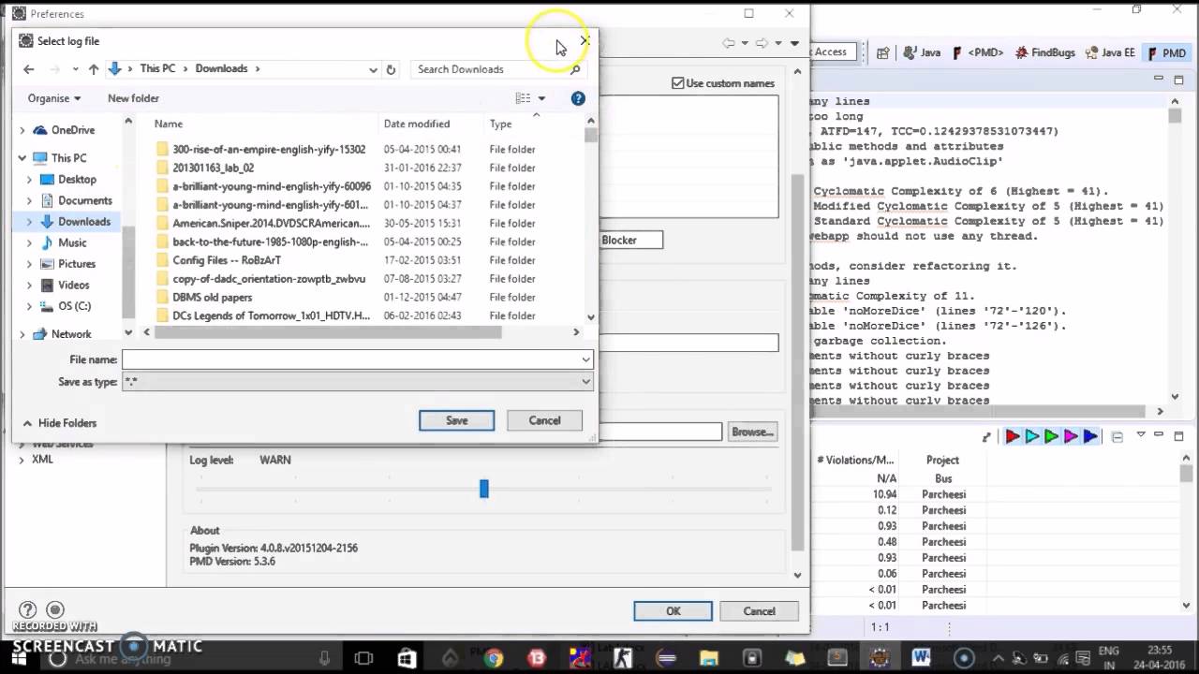
Task: Open the Organise dropdown menu
Action: 54,98
